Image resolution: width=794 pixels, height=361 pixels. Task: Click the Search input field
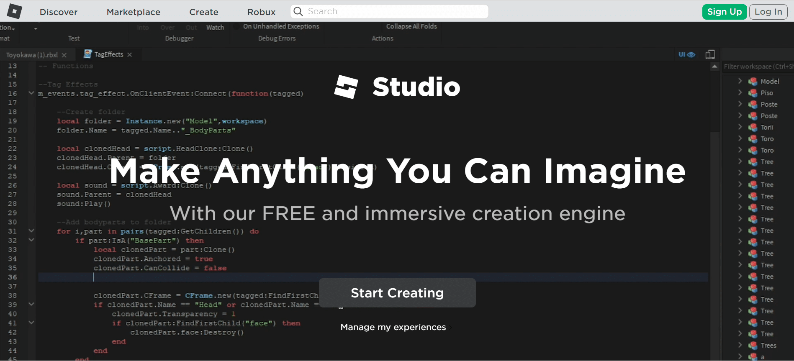click(x=389, y=11)
